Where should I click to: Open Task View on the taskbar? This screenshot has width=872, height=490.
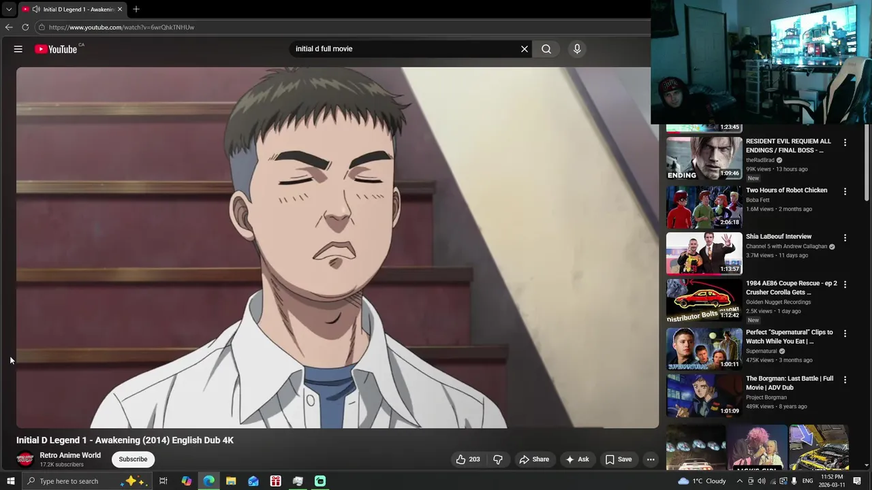tap(163, 481)
